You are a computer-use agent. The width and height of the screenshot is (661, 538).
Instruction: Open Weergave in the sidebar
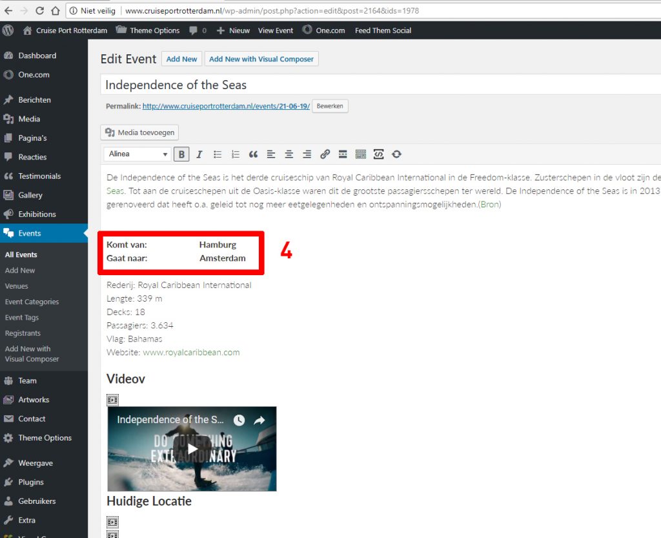pos(44,463)
